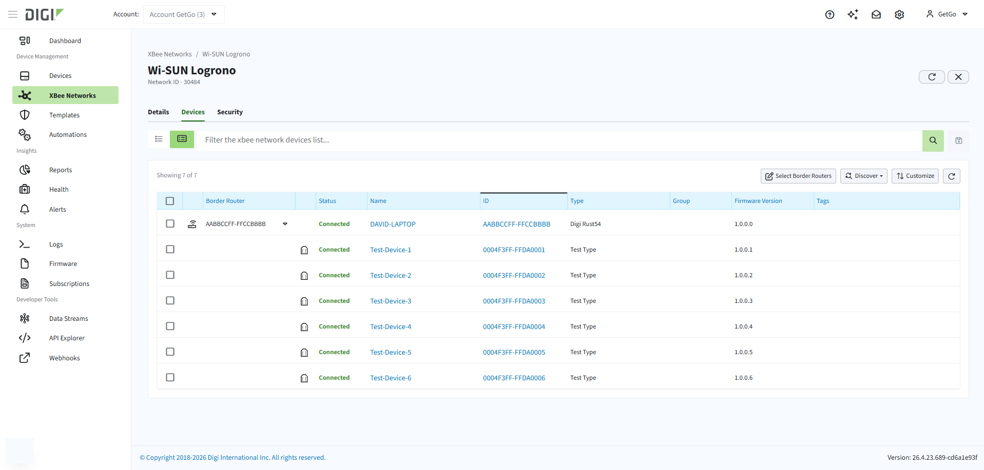Close the Wi-SUN Logrono network view
The image size is (984, 470).
[x=958, y=77]
